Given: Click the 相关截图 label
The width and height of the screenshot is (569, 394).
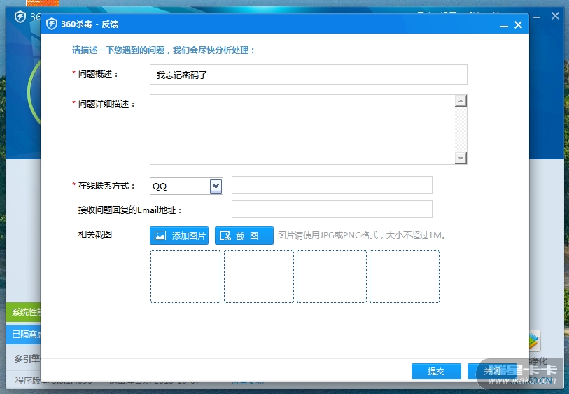Looking at the screenshot, I should (x=95, y=234).
